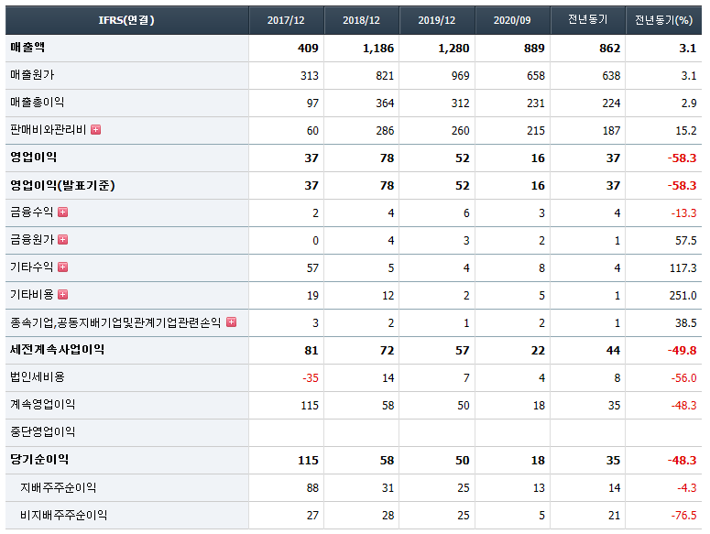Select the 매출액 row label
Viewport: 710px width, 534px height.
[x=27, y=48]
